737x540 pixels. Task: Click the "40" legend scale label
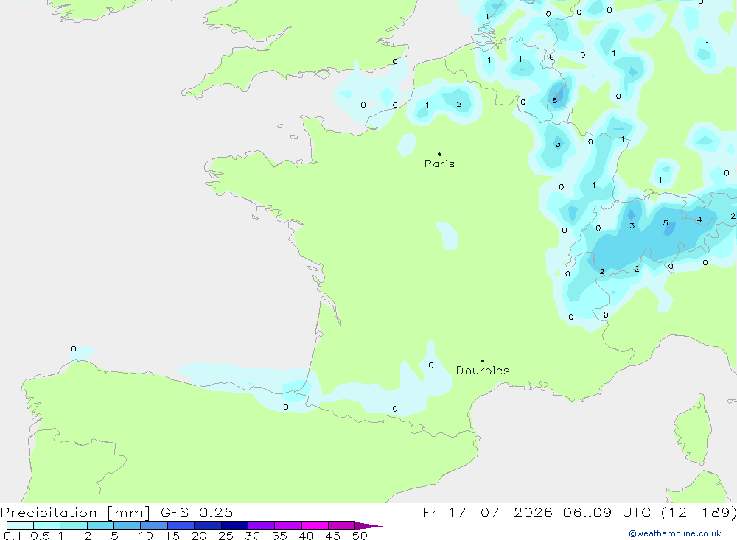click(x=306, y=536)
